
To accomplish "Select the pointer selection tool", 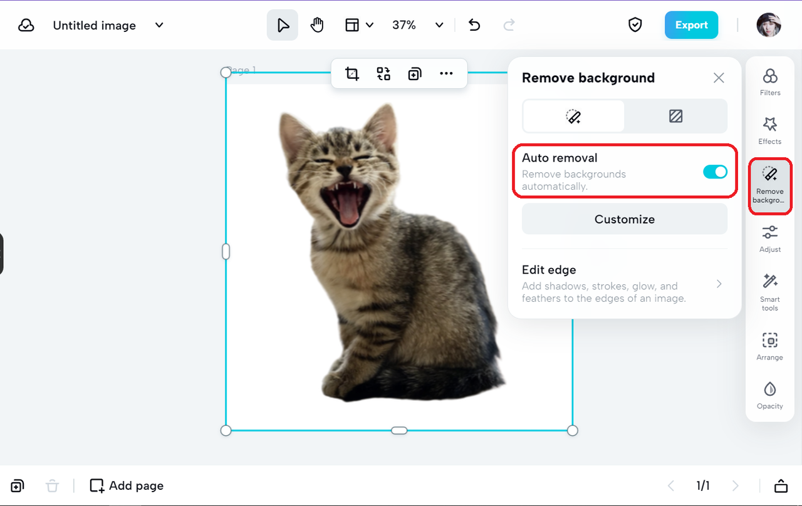I will tap(283, 25).
